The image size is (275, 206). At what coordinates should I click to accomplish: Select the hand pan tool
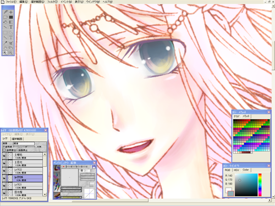pyautogui.click(x=5, y=48)
